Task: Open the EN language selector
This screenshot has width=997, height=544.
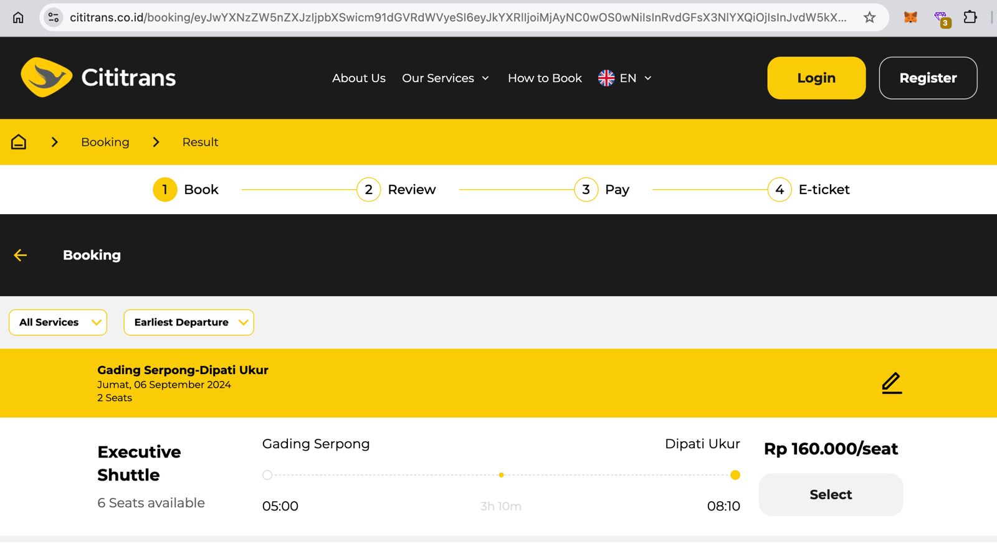Action: click(x=625, y=78)
